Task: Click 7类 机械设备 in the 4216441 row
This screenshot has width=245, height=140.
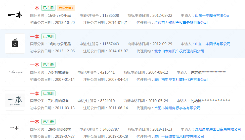Action: (x=58, y=72)
